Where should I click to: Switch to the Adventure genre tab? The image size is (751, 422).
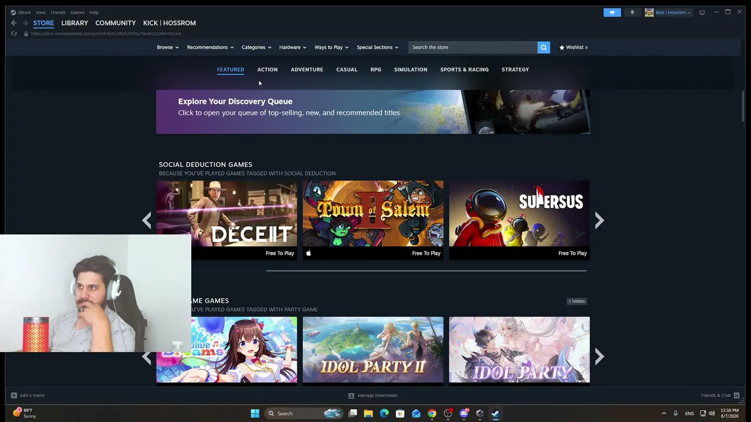pos(307,70)
